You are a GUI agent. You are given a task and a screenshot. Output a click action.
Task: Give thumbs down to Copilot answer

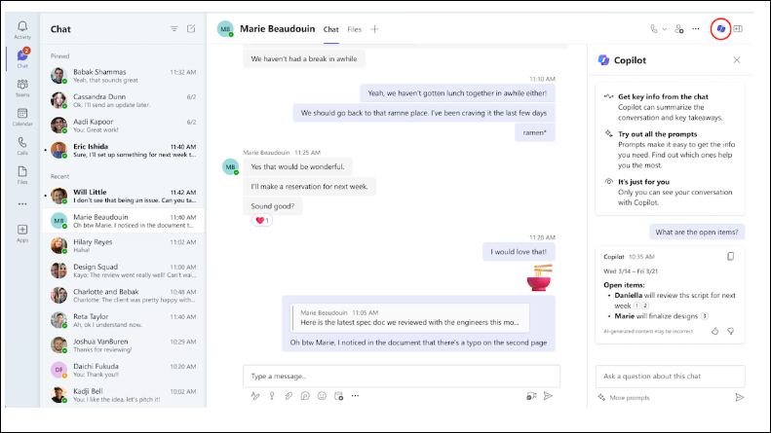point(731,332)
